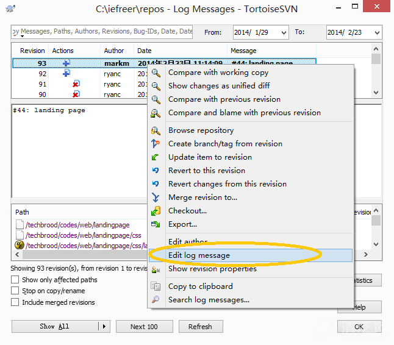Choose Revert to this revision
This screenshot has width=394, height=345.
tap(206, 171)
